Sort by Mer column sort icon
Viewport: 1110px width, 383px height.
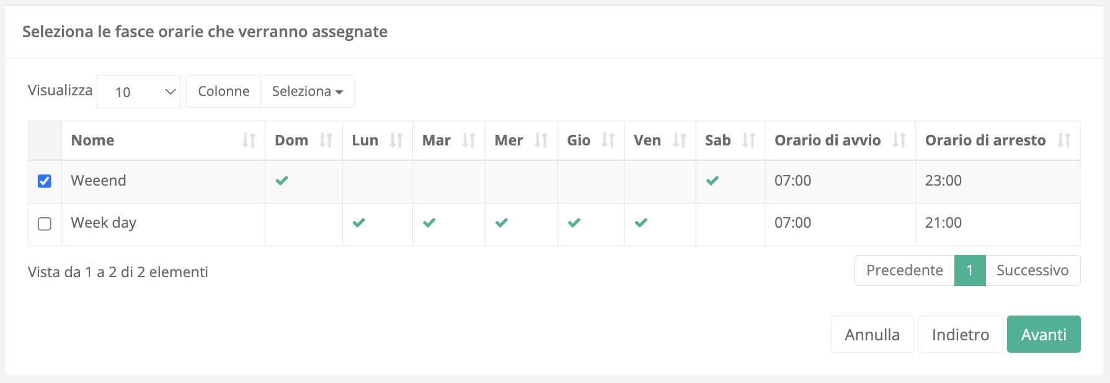[x=541, y=140]
